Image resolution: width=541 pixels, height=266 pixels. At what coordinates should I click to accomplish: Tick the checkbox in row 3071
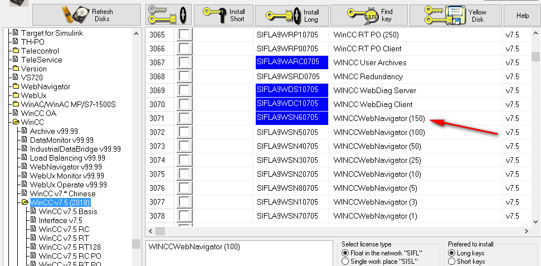click(x=184, y=118)
